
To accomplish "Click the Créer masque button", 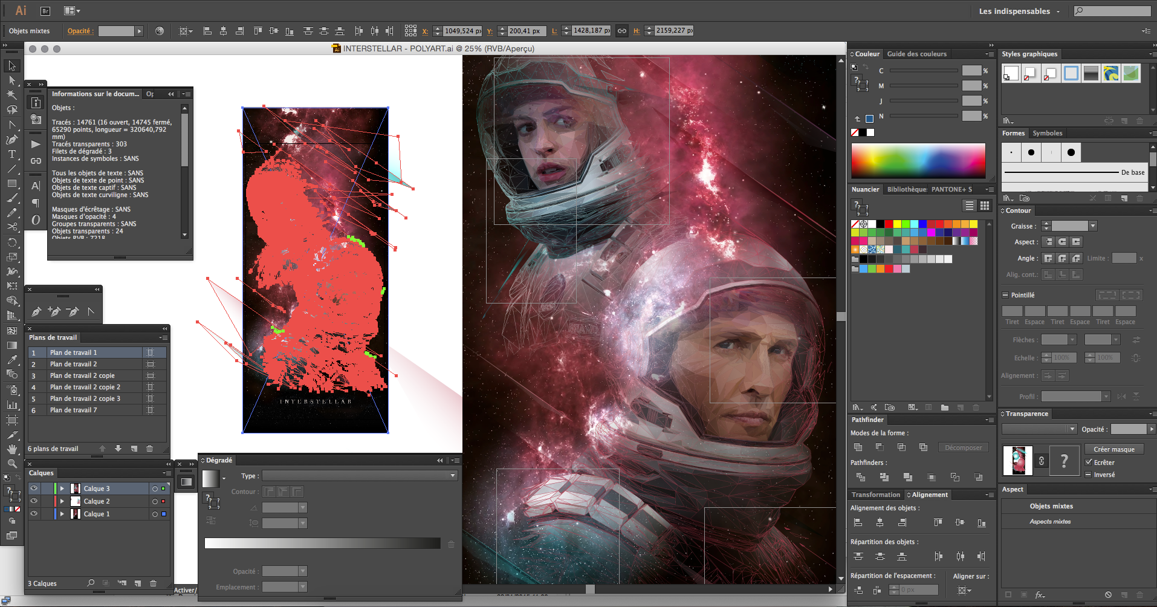I will tap(1113, 449).
